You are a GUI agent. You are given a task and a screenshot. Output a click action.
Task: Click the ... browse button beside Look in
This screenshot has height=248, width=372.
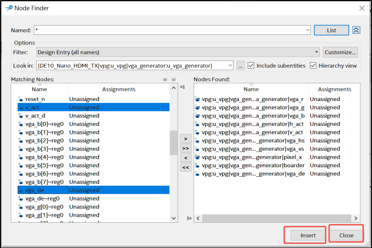coord(240,66)
